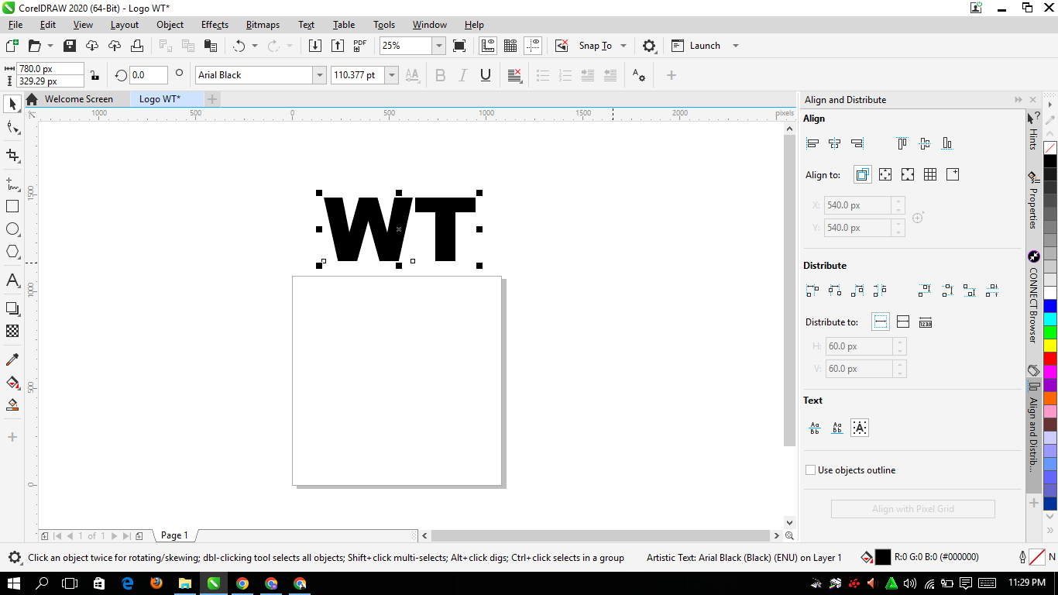
Task: Click the Page 1 tab
Action: coord(174,535)
